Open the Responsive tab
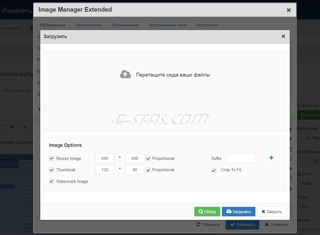Viewport: 320px width, 235px height. coord(207,25)
